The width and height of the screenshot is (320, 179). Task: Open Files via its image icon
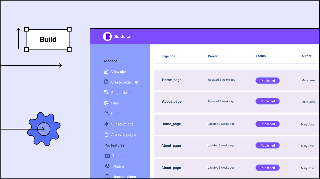(x=106, y=103)
